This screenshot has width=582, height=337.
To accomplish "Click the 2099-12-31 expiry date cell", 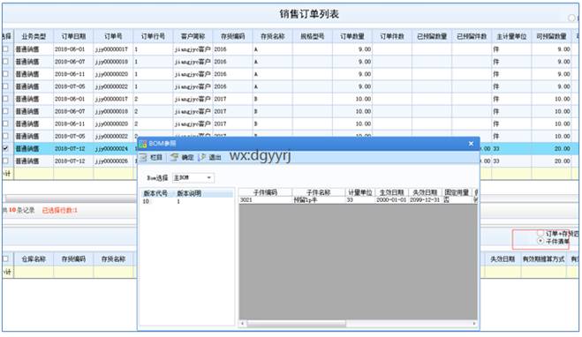I will (425, 200).
